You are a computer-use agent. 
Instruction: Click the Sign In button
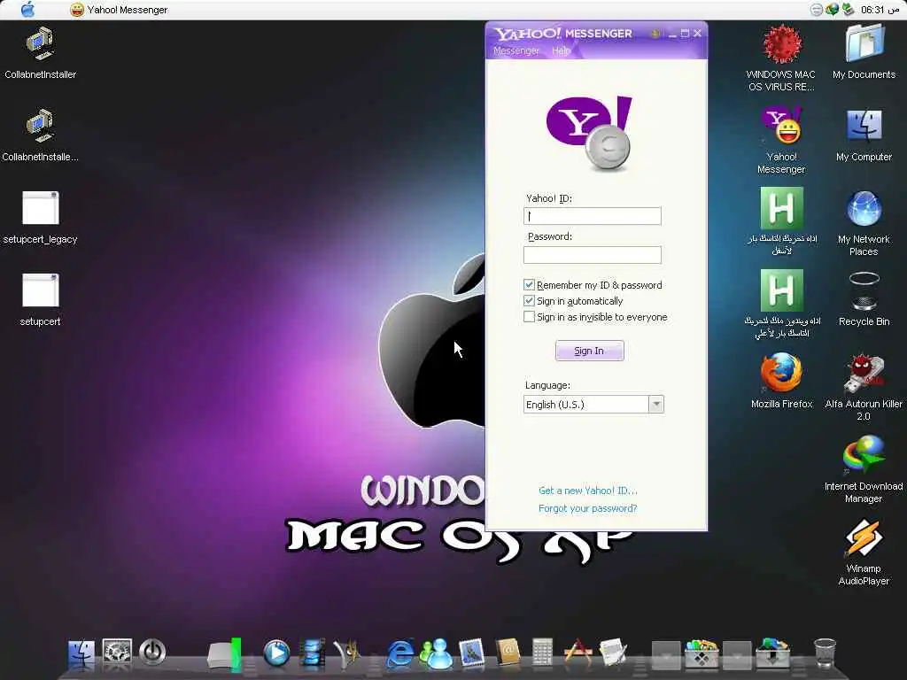point(589,351)
